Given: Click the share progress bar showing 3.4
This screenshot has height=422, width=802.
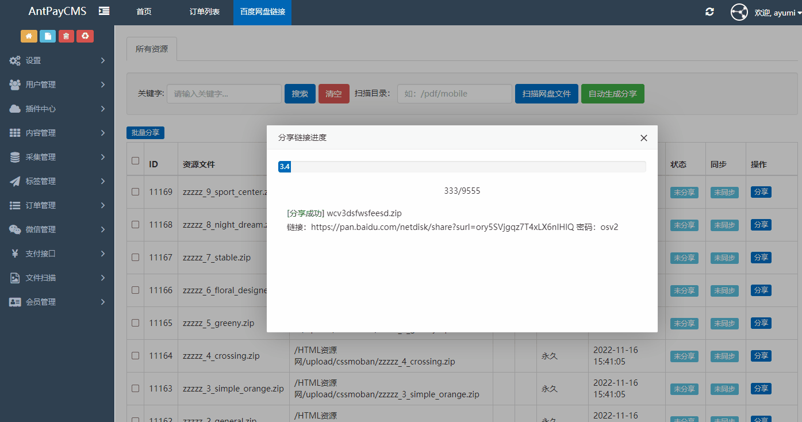Looking at the screenshot, I should point(462,167).
